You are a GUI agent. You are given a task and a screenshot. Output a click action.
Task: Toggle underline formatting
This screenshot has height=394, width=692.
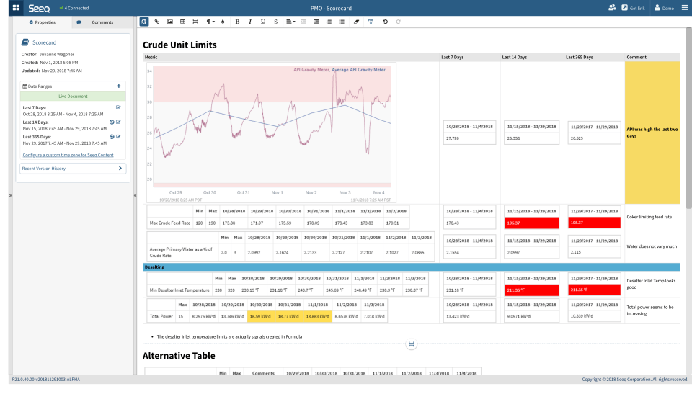point(263,22)
